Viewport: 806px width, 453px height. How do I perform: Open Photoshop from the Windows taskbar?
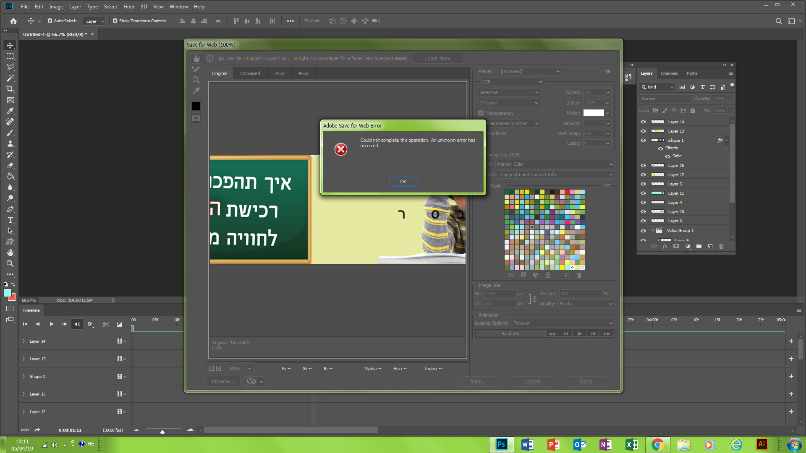click(x=501, y=444)
